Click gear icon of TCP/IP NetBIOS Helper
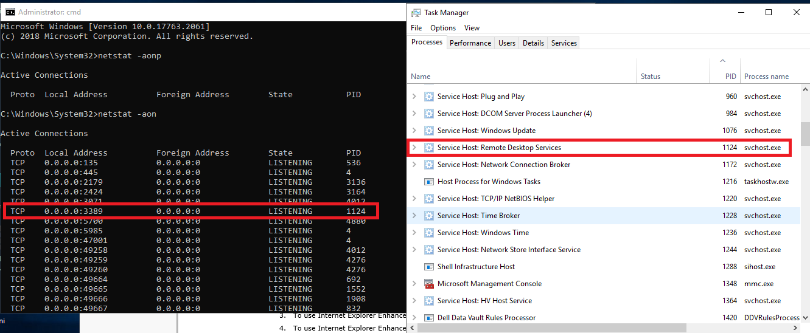This screenshot has width=810, height=333. pyautogui.click(x=428, y=199)
